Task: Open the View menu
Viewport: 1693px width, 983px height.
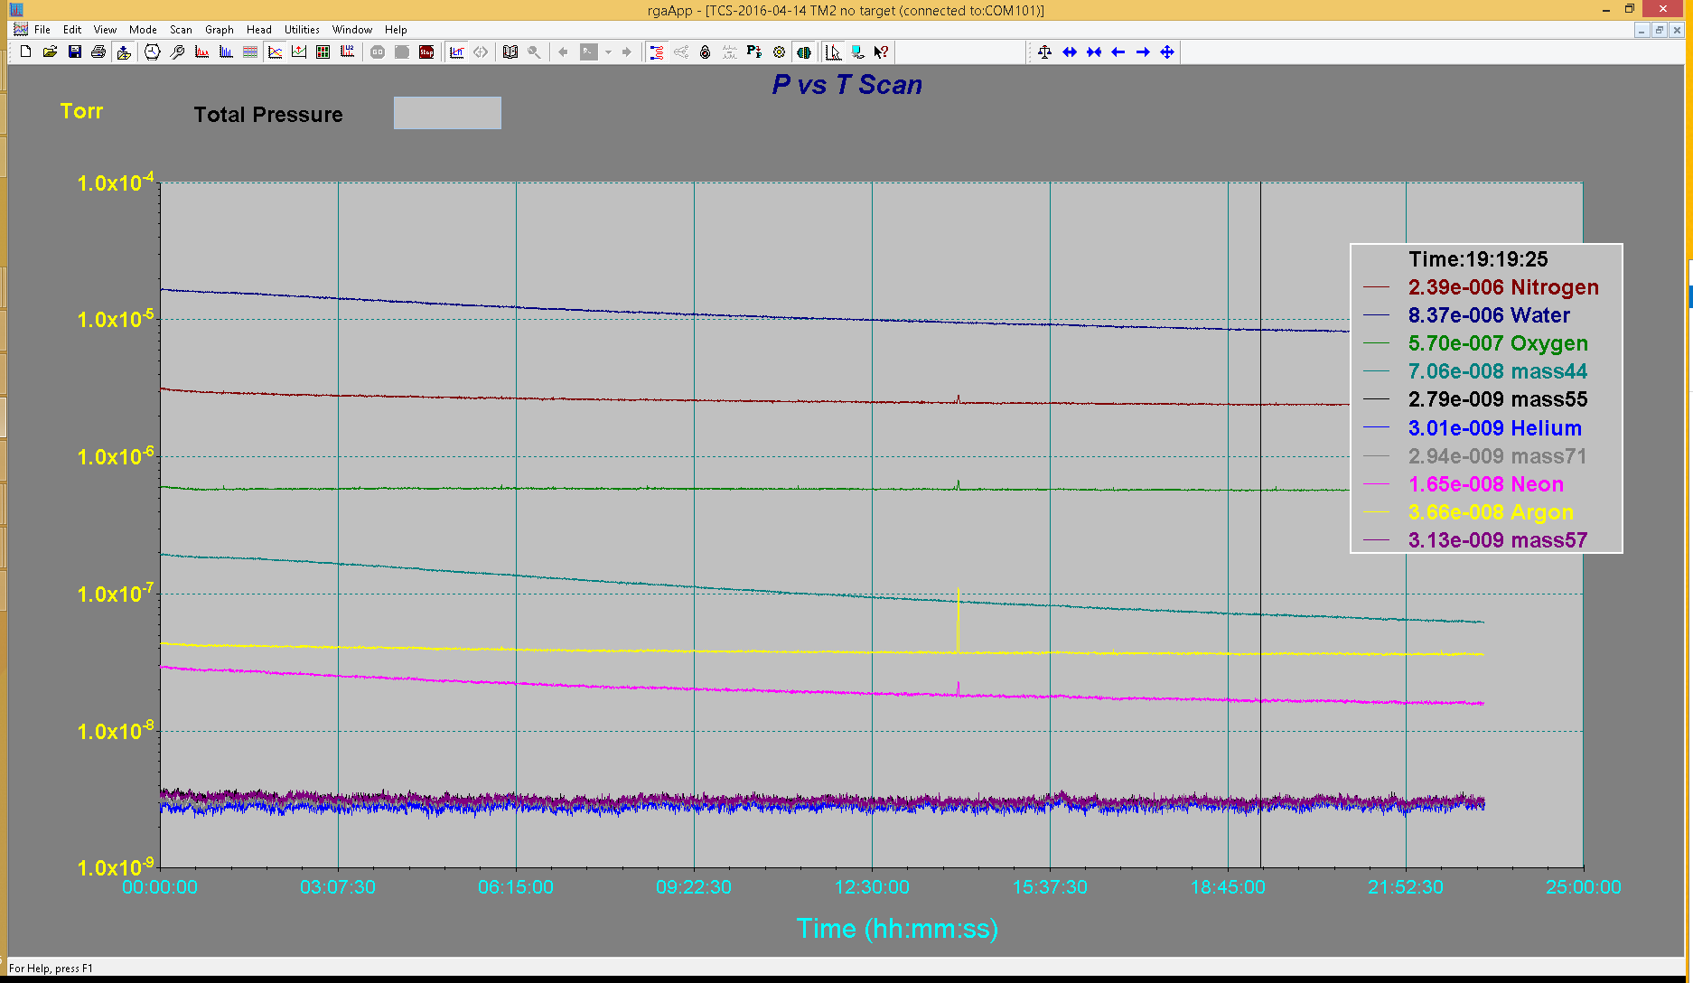Action: click(x=105, y=30)
